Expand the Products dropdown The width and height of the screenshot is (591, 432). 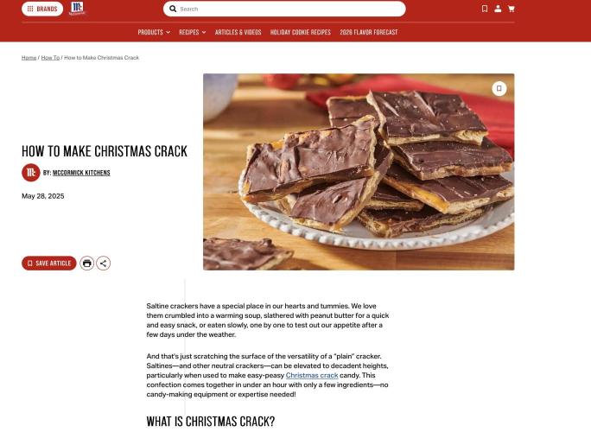[154, 32]
